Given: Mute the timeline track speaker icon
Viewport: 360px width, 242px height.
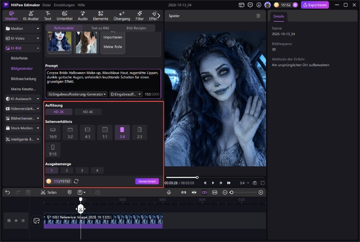Looking at the screenshot, I should tap(23, 221).
